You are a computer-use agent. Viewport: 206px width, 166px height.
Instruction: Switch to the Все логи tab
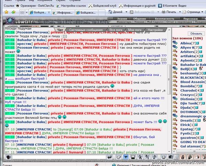click(116, 30)
